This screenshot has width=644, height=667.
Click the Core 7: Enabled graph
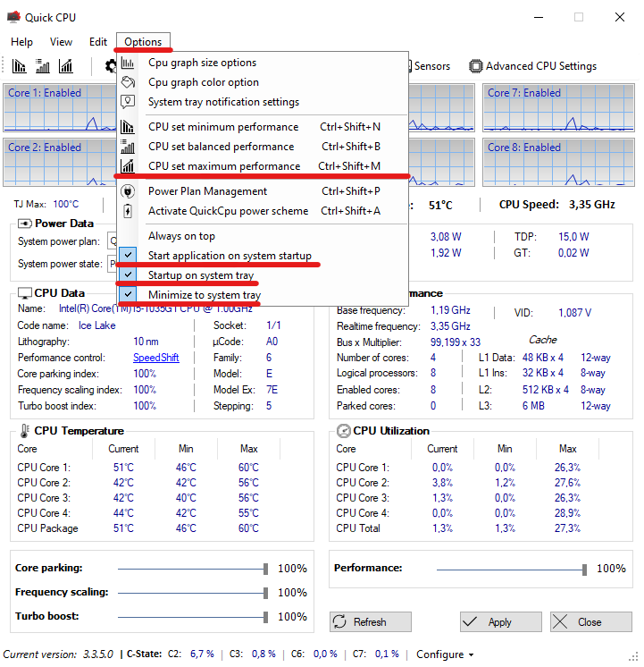[558, 107]
